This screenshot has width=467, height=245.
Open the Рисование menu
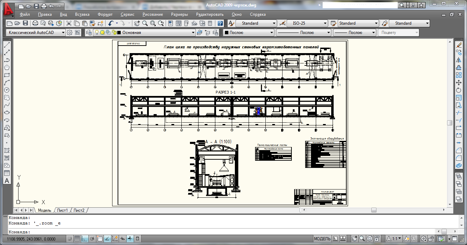coord(153,14)
